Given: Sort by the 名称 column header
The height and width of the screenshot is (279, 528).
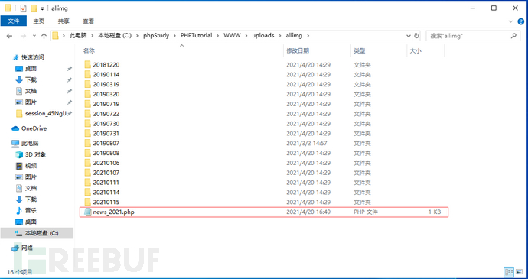Looking at the screenshot, I should pos(89,50).
